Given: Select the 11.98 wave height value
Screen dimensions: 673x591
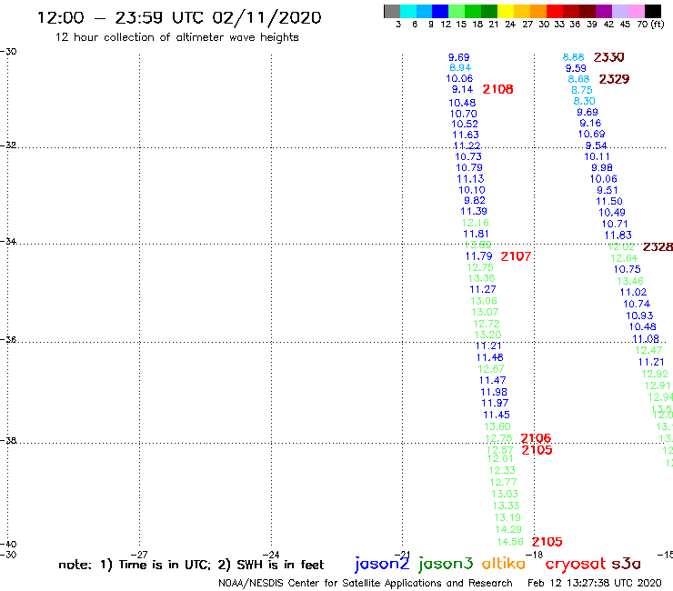Looking at the screenshot, I should point(494,392).
